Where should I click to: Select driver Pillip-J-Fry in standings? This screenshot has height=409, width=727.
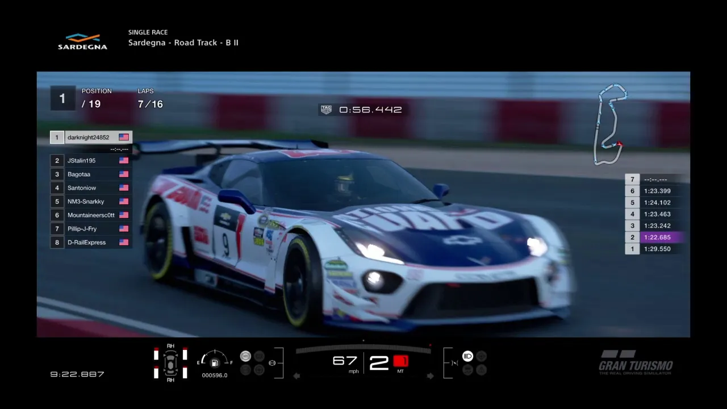[91, 229]
